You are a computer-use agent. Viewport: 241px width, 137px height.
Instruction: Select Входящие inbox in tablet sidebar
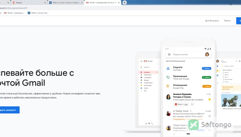(x=149, y=72)
